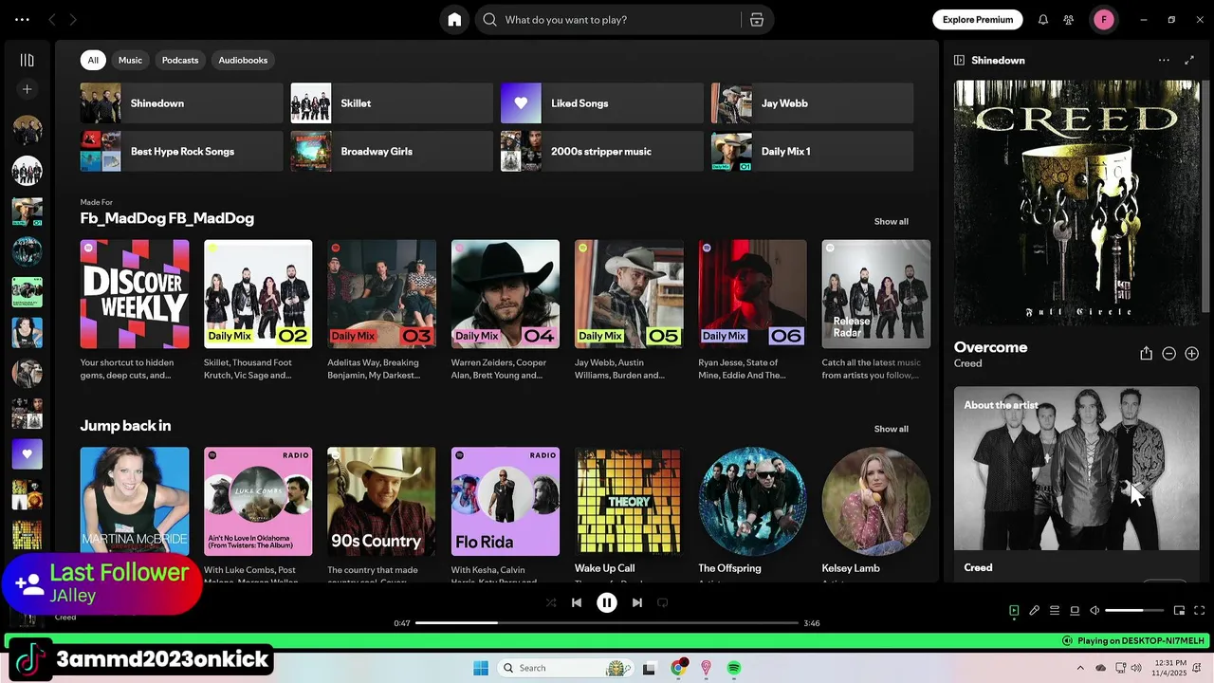Enter full screen mode
1214x683 pixels.
(1200, 611)
